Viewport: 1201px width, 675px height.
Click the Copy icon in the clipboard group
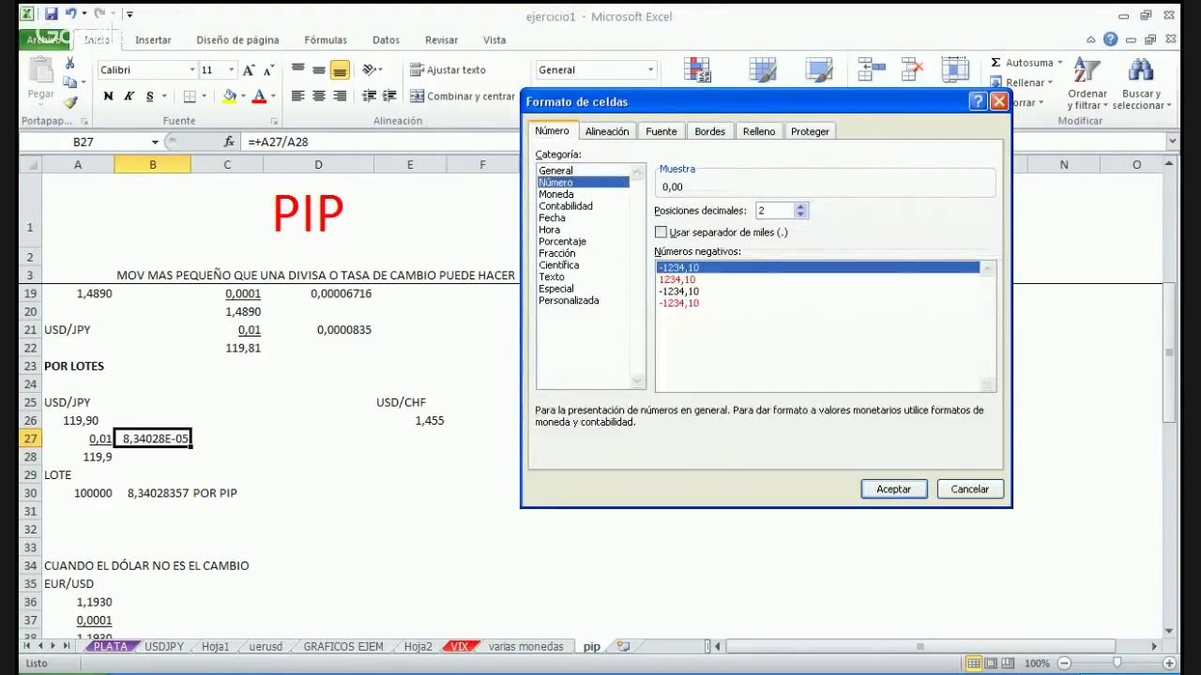(69, 82)
